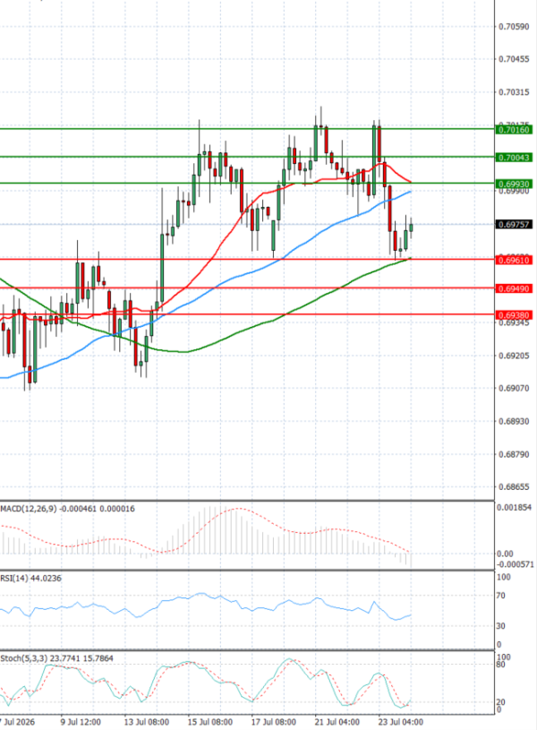Click the 17 Jul 08:00 time label
The image size is (537, 730).
click(274, 722)
